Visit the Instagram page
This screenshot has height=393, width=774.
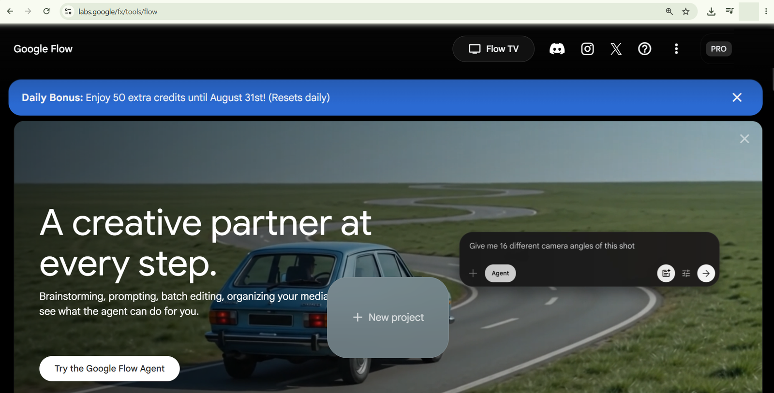[587, 49]
